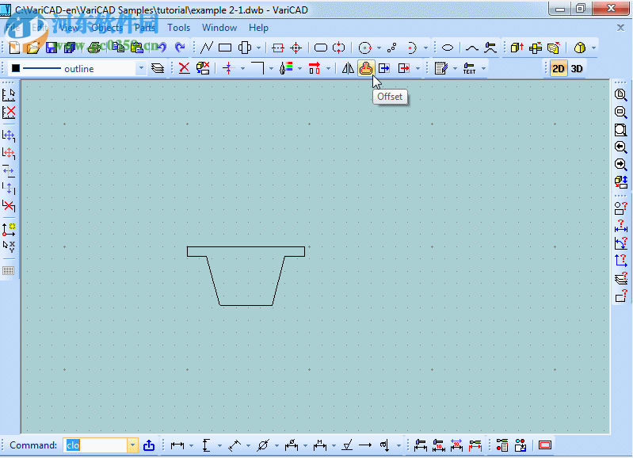Expand the Command history dropdown
This screenshot has height=458, width=633.
(x=132, y=445)
